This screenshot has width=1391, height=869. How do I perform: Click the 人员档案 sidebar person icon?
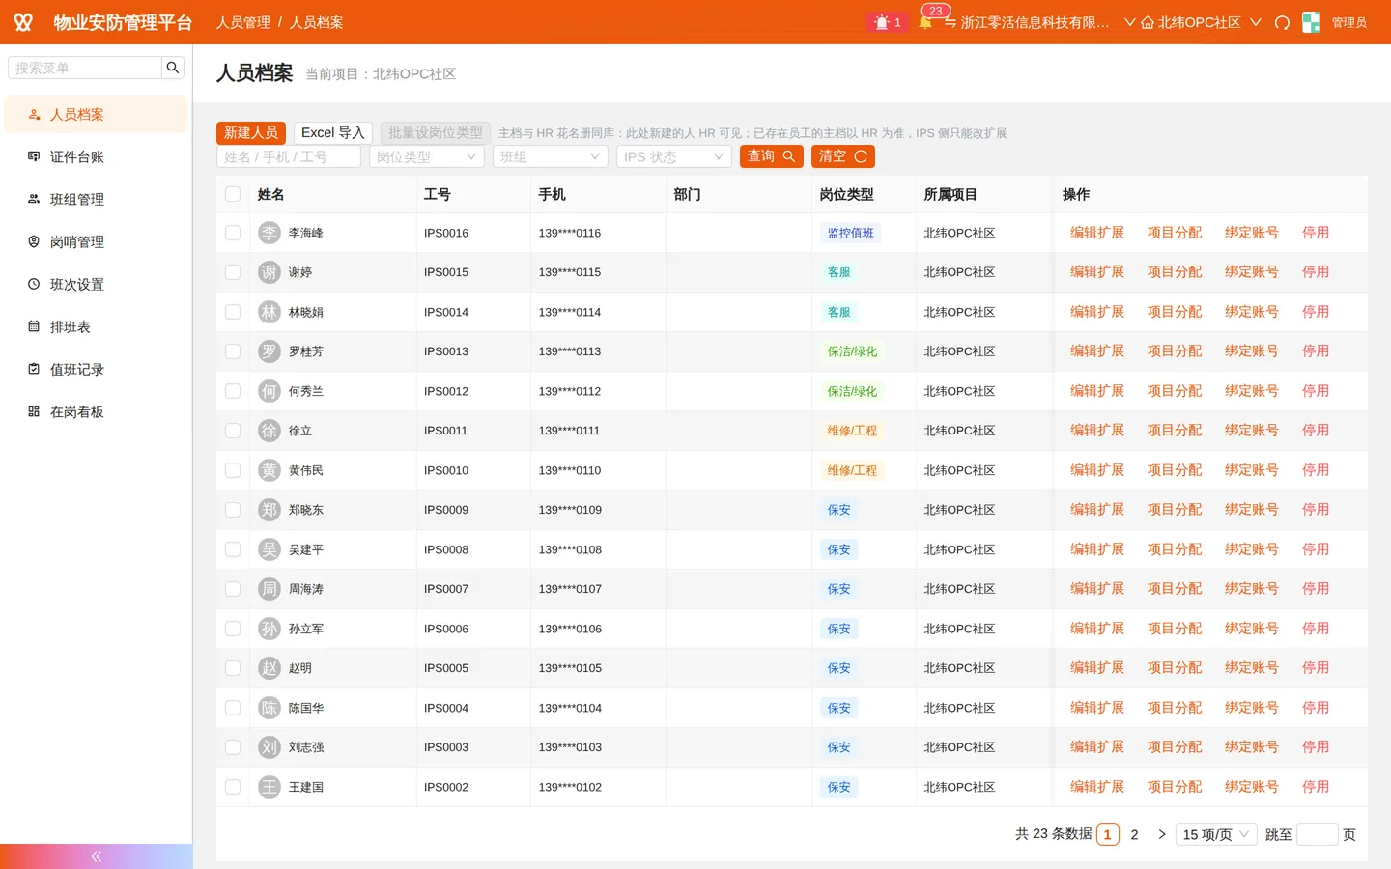tap(34, 114)
